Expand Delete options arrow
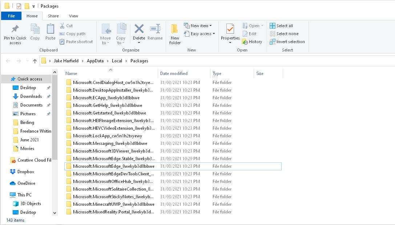Screen dimensions: 395x225 pyautogui.click(x=139, y=43)
